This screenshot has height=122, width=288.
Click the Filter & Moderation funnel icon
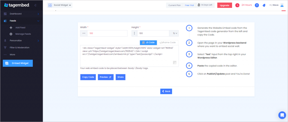pyautogui.click(x=5, y=47)
